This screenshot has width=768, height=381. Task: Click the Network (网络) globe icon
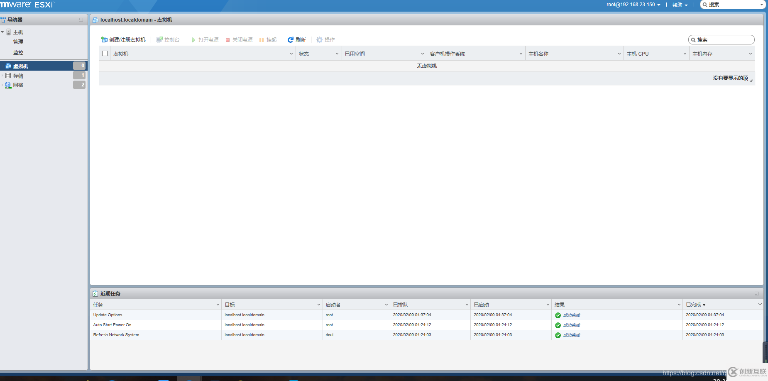[8, 85]
